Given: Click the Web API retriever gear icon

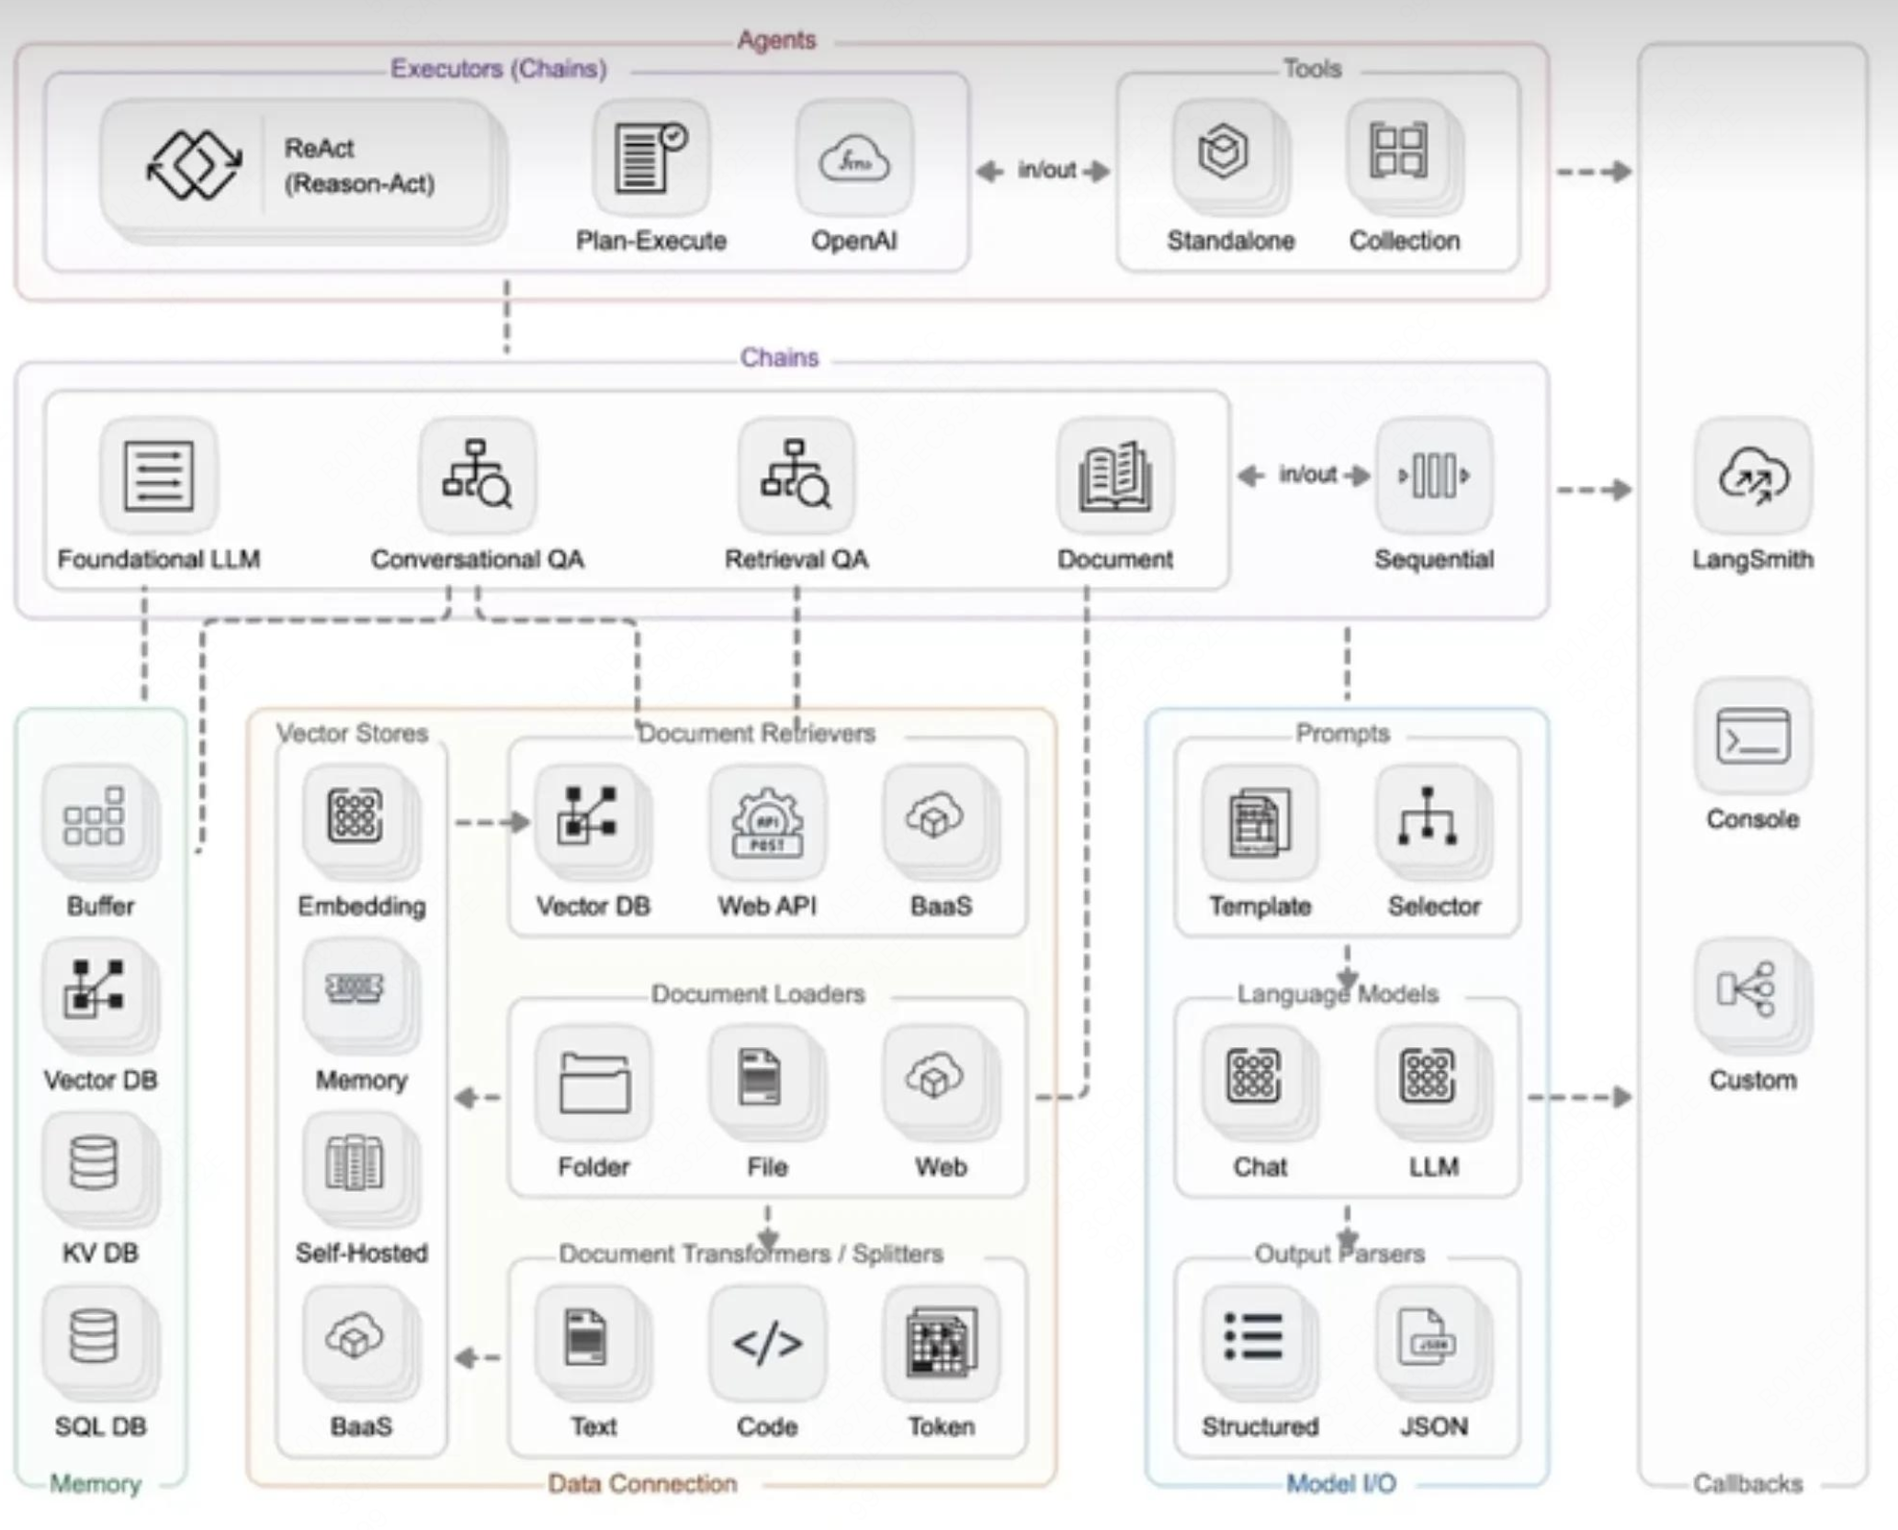Looking at the screenshot, I should tap(767, 823).
